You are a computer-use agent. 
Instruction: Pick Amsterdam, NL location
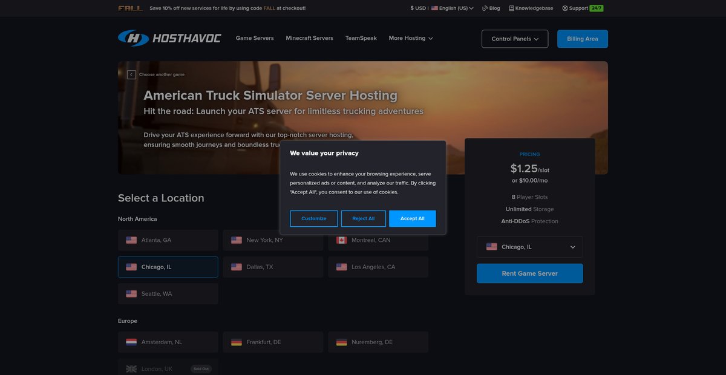pyautogui.click(x=168, y=342)
